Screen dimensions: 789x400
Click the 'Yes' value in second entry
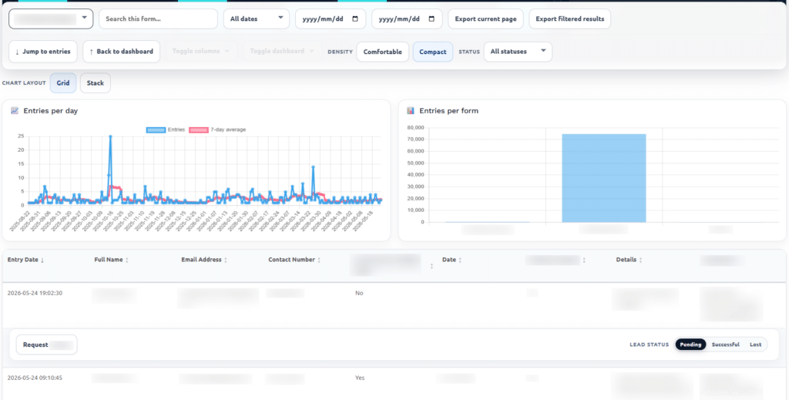360,378
